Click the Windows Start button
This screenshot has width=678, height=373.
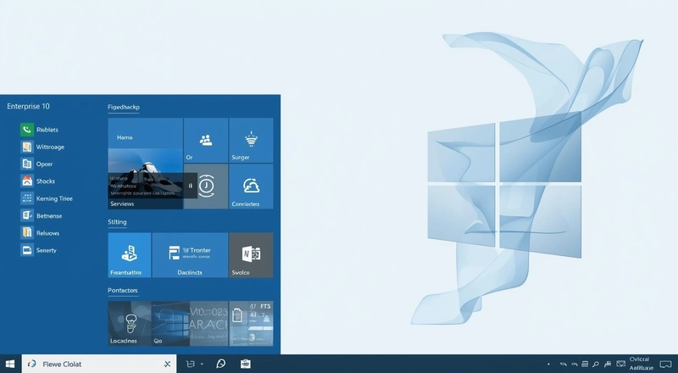10,364
